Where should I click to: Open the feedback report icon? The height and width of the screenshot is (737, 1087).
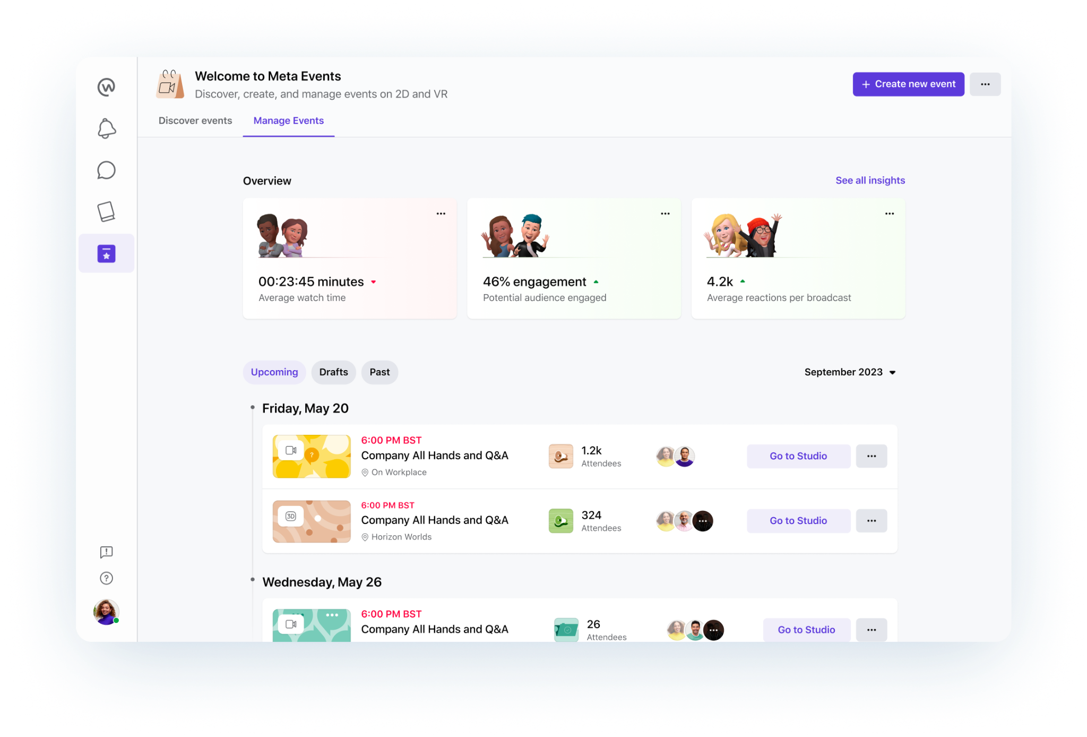point(106,552)
